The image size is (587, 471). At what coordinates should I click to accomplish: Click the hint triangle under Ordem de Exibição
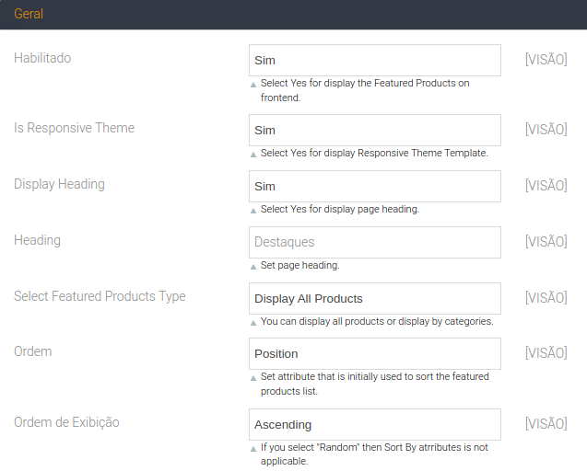coord(253,449)
